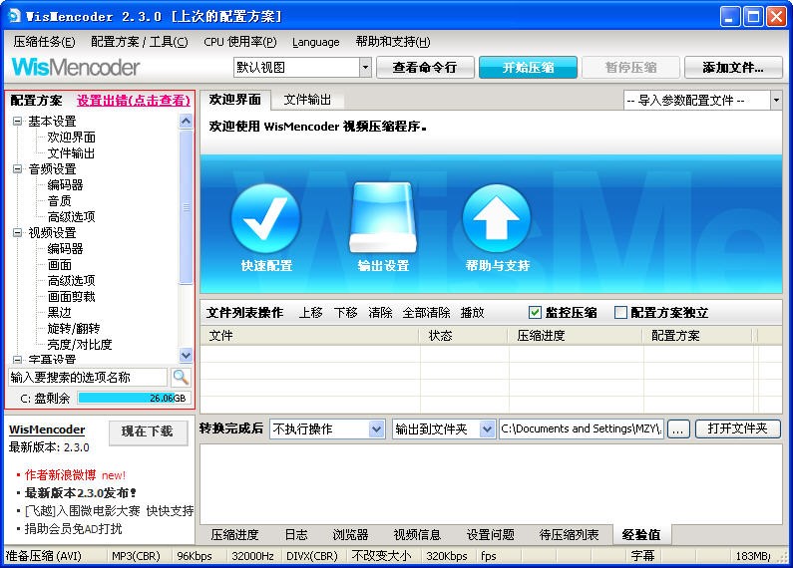
Task: Collapse the 视频设置 tree node
Action: coord(18,232)
